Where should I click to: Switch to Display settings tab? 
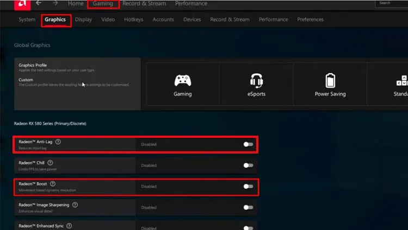pyautogui.click(x=84, y=20)
